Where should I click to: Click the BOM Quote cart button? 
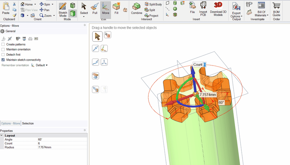(x=276, y=9)
